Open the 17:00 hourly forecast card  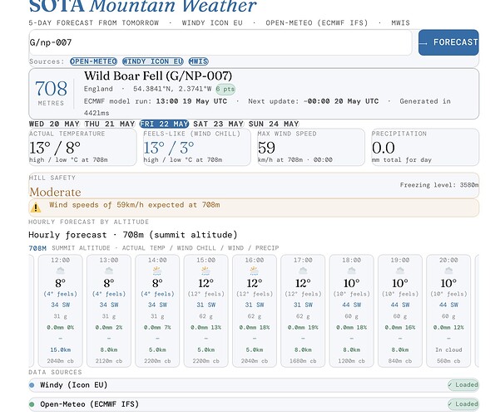[303, 310]
